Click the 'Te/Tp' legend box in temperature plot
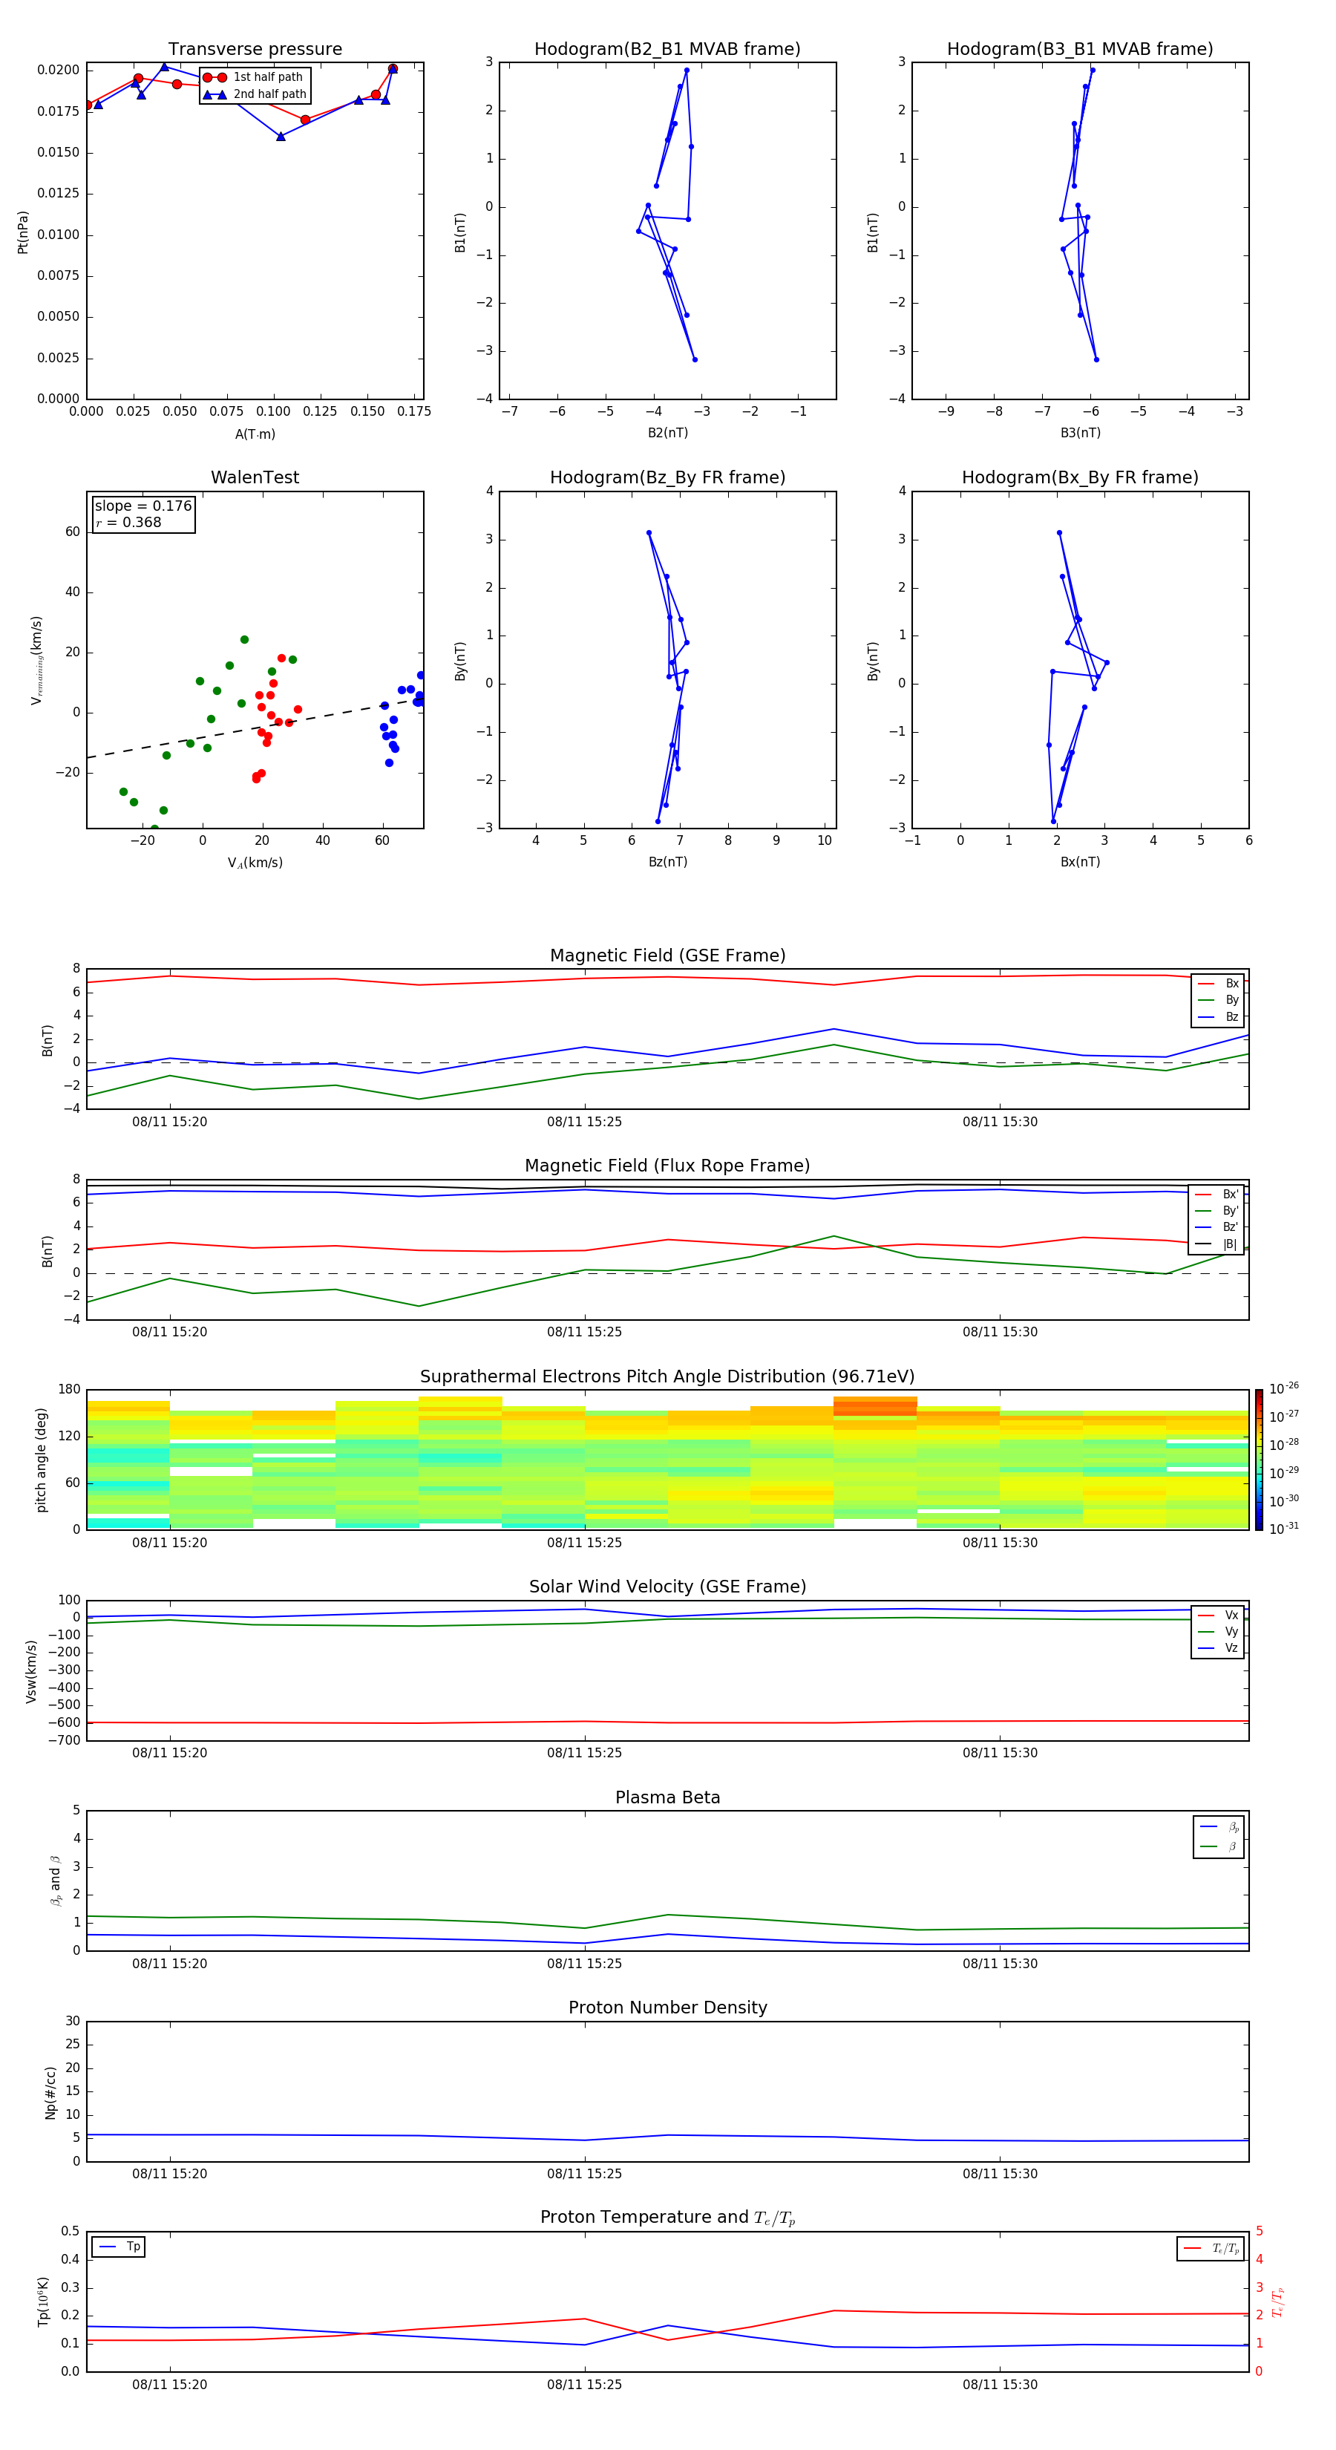The height and width of the screenshot is (2450, 1336). pyautogui.click(x=1211, y=2248)
